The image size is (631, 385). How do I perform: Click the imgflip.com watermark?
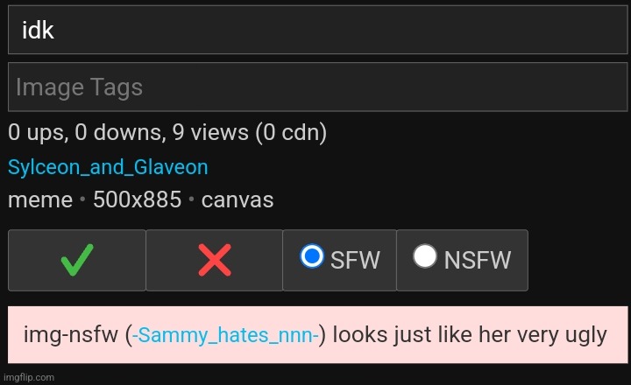pos(29,377)
